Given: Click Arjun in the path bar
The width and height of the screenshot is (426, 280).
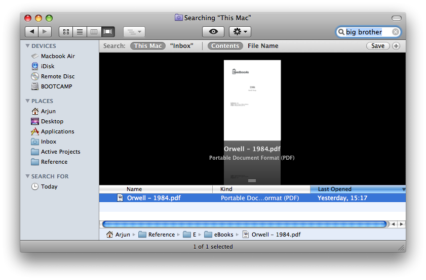Looking at the screenshot, I should coord(118,235).
